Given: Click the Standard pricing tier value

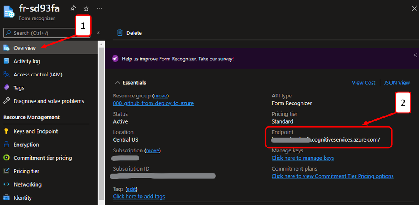Looking at the screenshot, I should (x=283, y=121).
